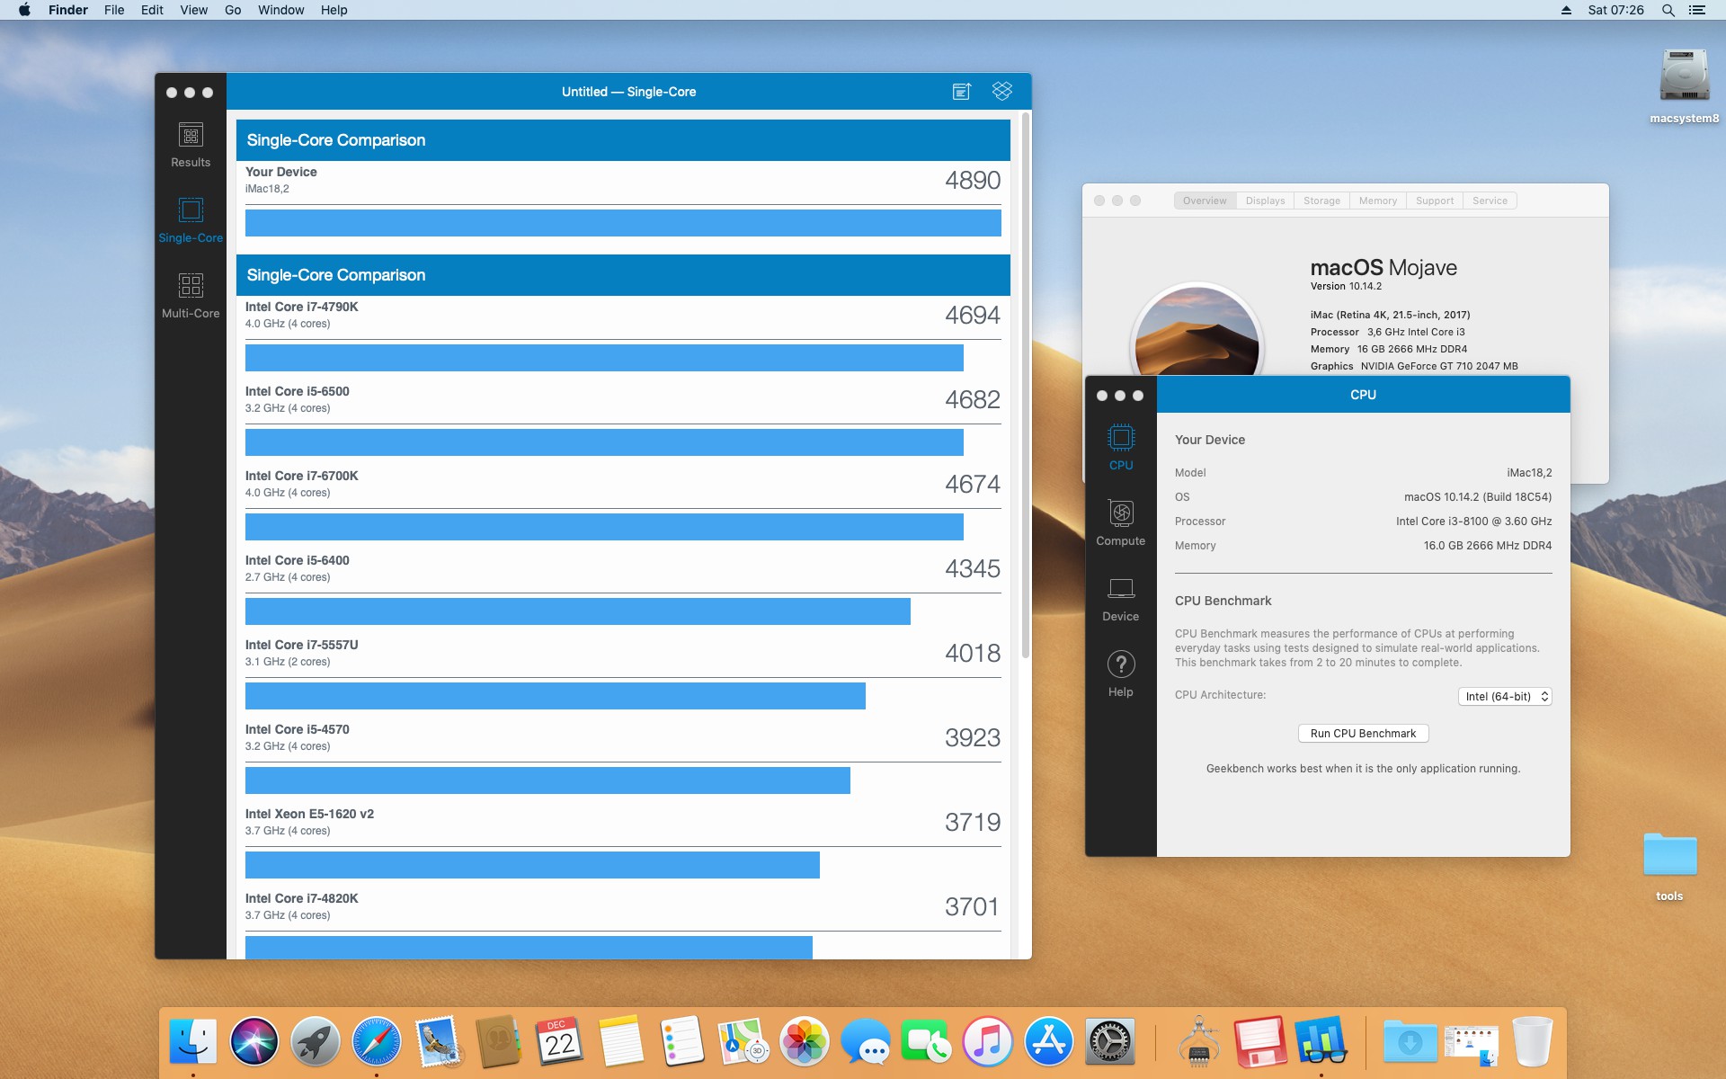Open the Spotlight search icon

coord(1668,10)
